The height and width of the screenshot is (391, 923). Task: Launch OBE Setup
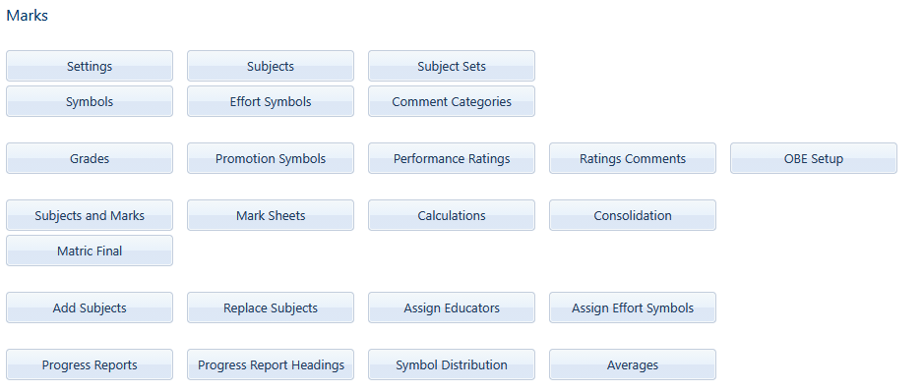[x=814, y=158]
